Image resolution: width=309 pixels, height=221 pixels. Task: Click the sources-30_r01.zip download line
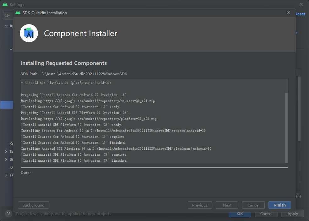coord(88,101)
